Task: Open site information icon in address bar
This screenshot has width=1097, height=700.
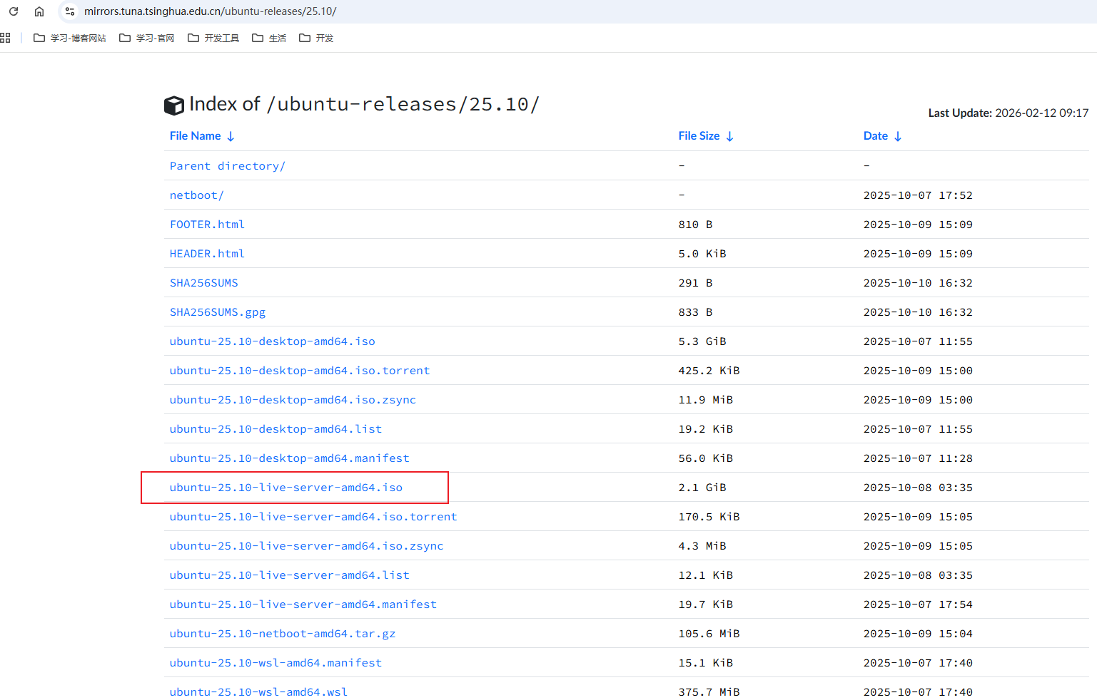Action: [70, 11]
